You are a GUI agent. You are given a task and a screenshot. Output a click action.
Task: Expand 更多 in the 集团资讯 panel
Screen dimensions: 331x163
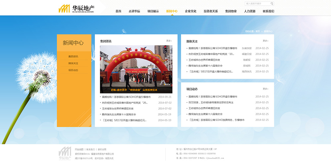(x=169, y=41)
